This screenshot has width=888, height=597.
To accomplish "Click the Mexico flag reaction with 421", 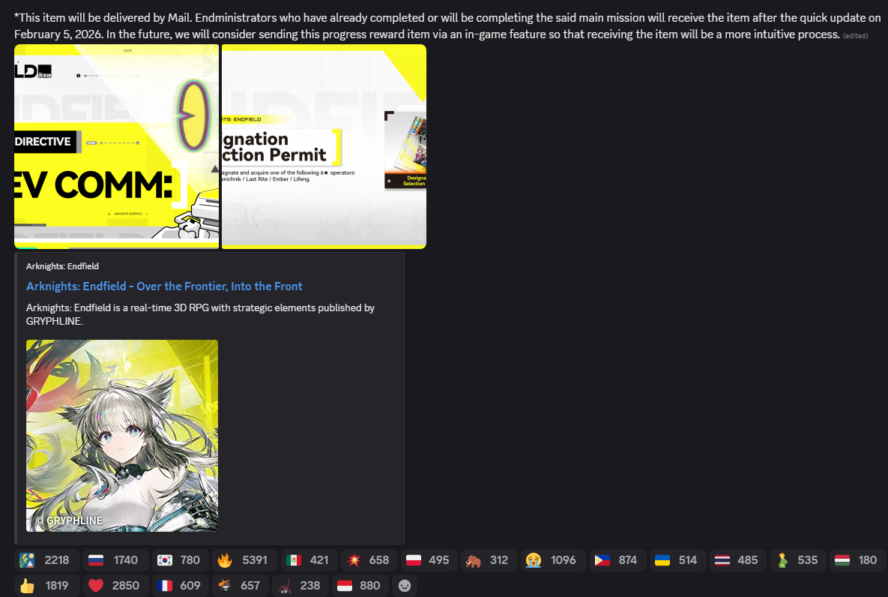I will click(309, 560).
